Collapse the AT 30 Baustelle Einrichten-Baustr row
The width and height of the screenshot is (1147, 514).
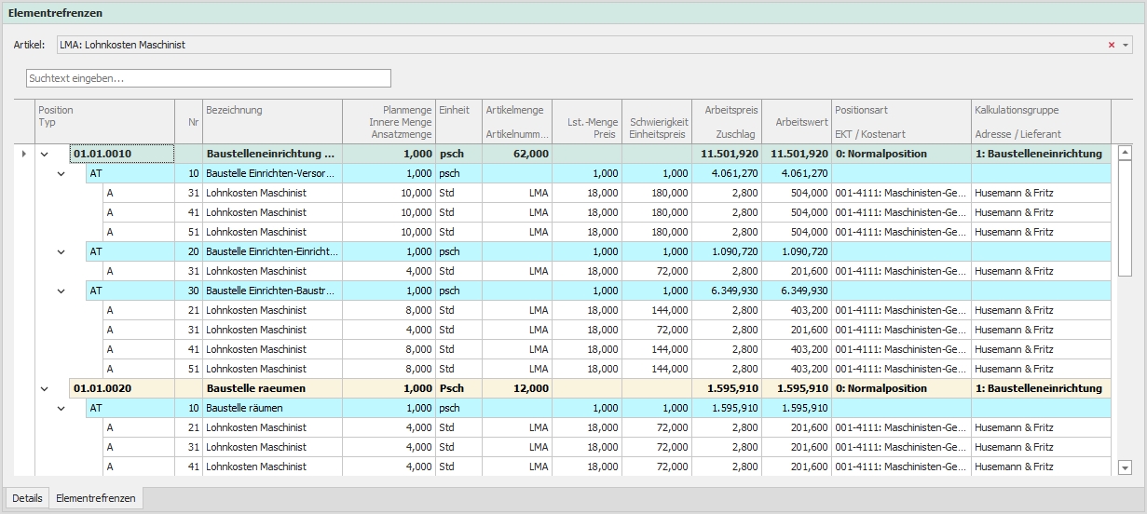point(61,291)
